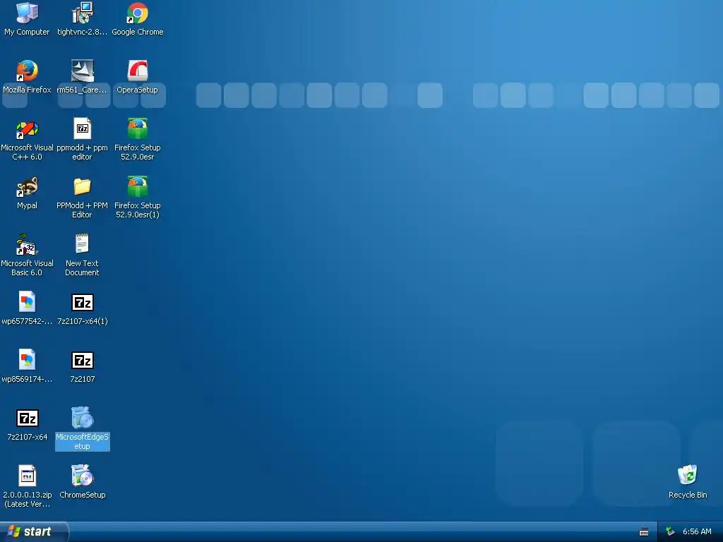Open the Start menu
Image resolution: width=723 pixels, height=542 pixels.
point(34,531)
